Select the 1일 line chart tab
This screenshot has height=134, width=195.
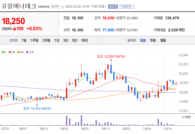pyautogui.click(x=24, y=40)
